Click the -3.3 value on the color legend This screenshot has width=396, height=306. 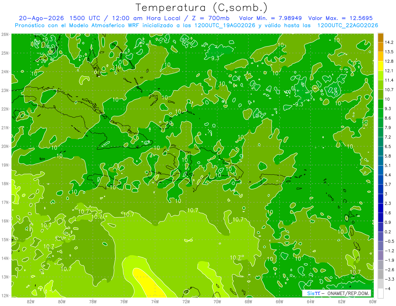click(x=389, y=279)
